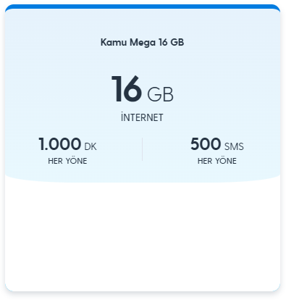
Task: Click the 1.000 minutes figure
Action: tap(59, 144)
